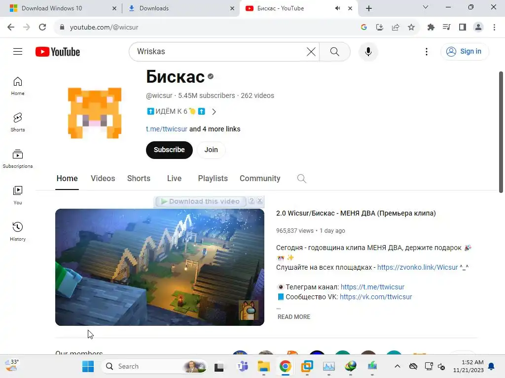Viewport: 505px width, 378px height.
Task: Open the Download this video overlay help (?) button
Action: pyautogui.click(x=252, y=201)
